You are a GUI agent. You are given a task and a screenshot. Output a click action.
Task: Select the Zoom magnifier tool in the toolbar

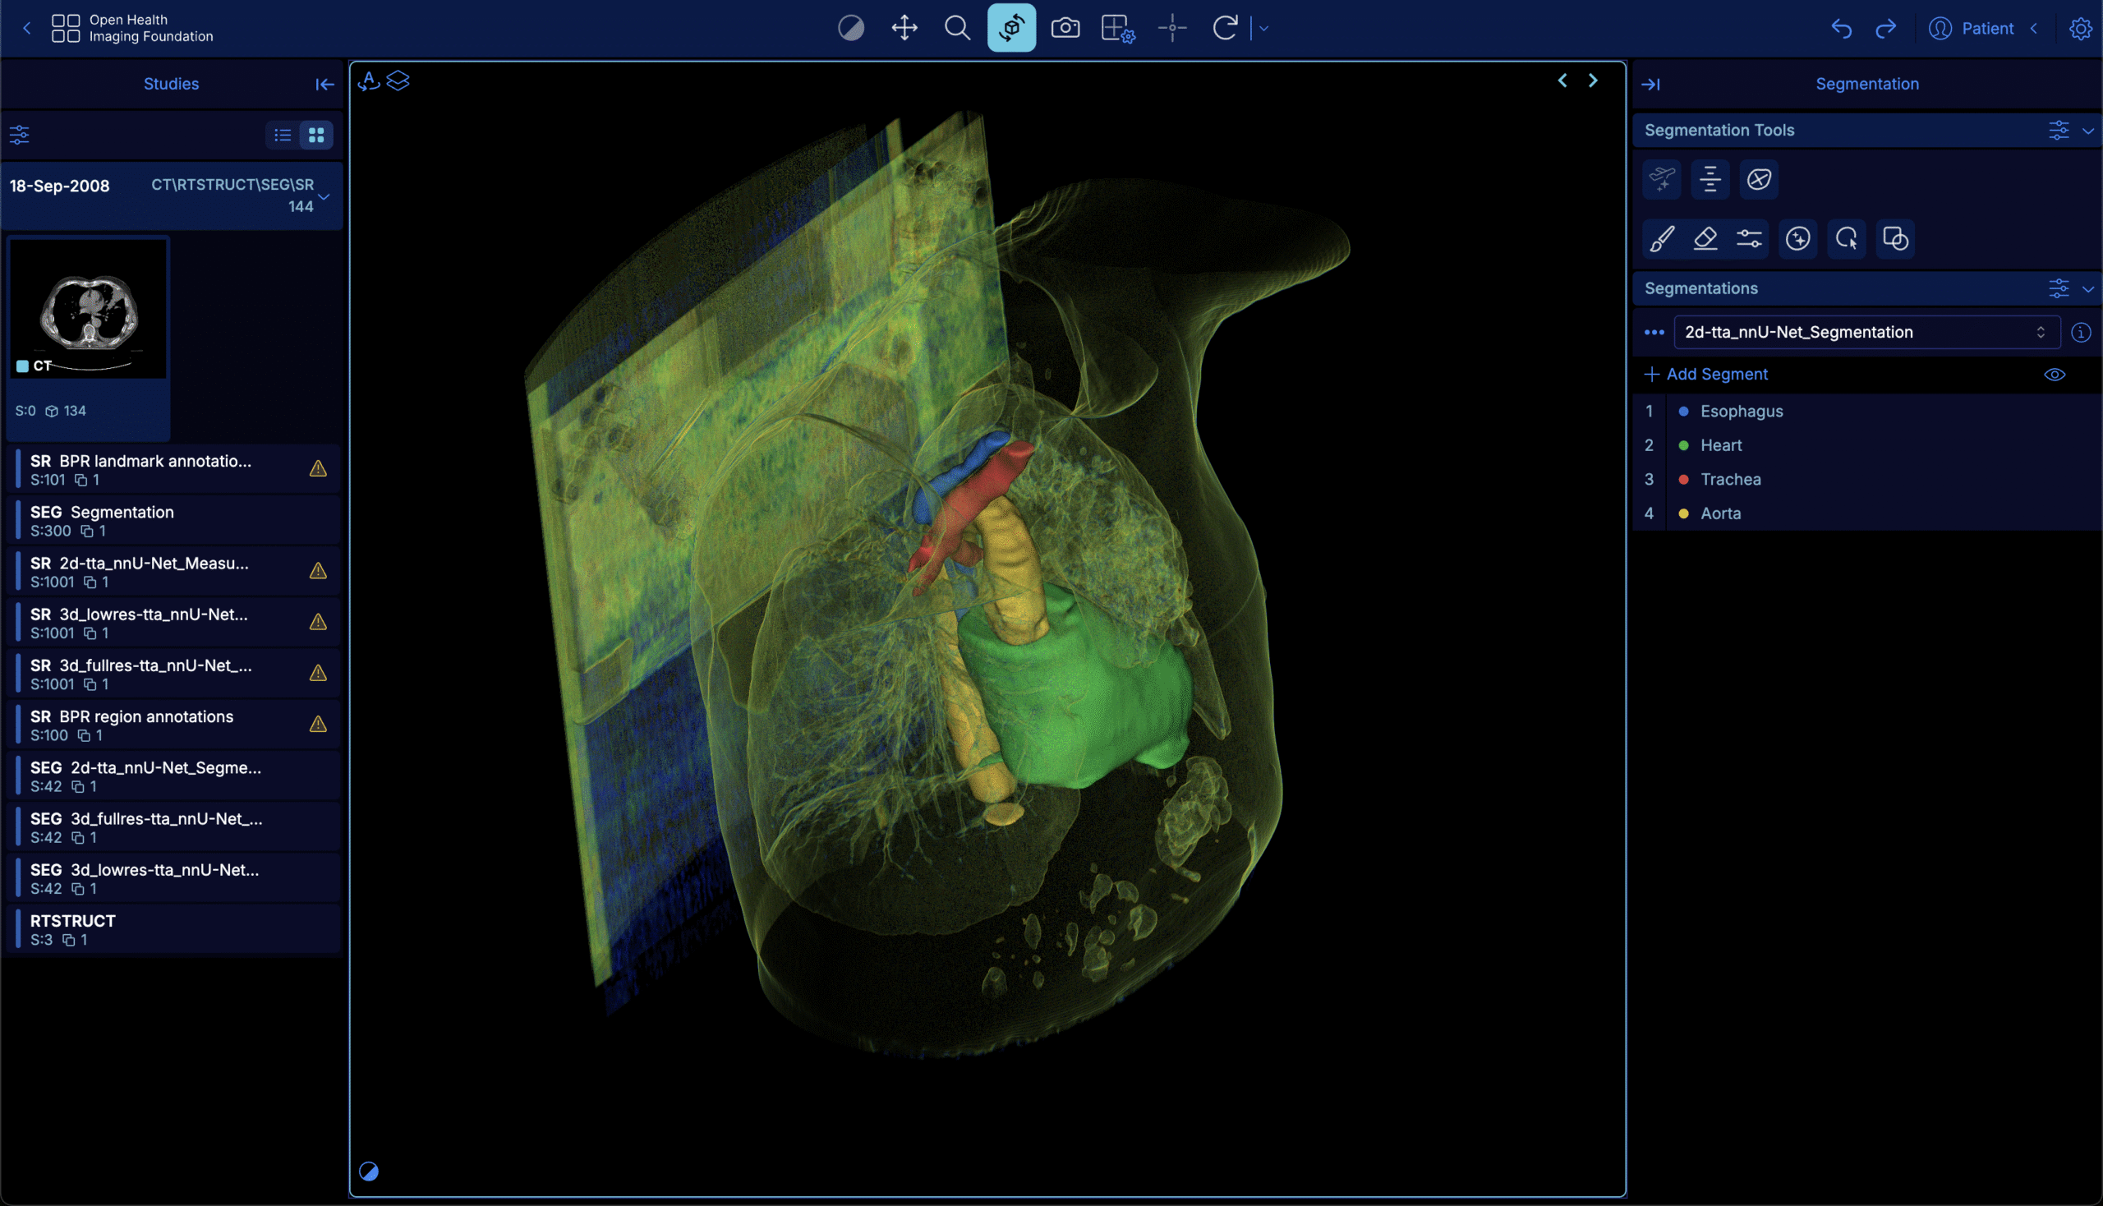click(x=957, y=27)
